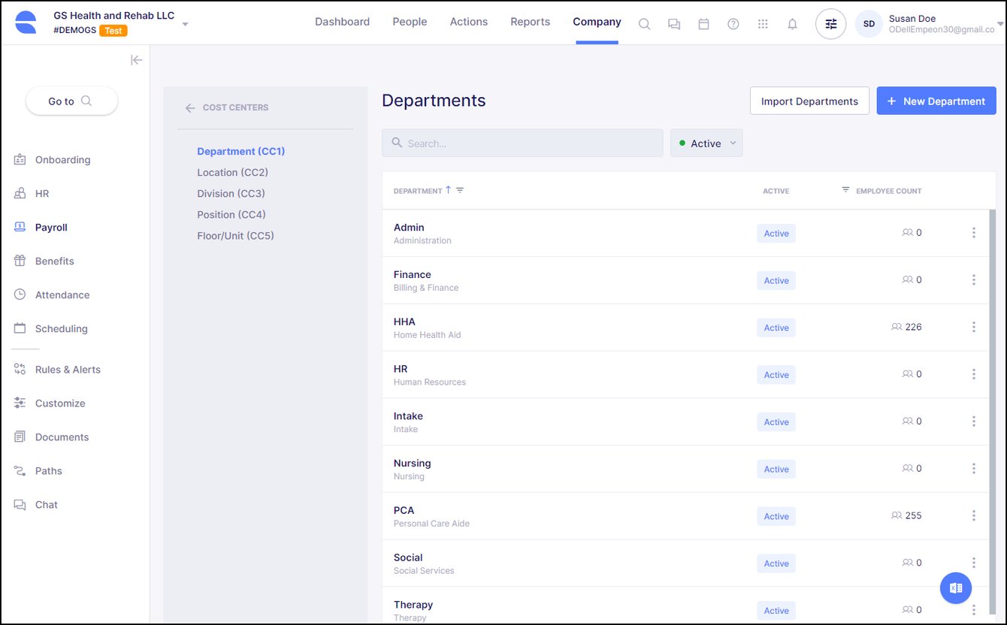Switch to the Reports tab

click(x=530, y=22)
